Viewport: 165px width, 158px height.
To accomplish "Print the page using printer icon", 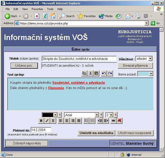I will pyautogui.click(x=138, y=16).
